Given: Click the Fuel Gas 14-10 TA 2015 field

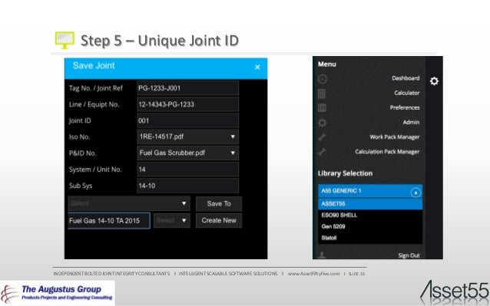Looking at the screenshot, I should (109, 221).
